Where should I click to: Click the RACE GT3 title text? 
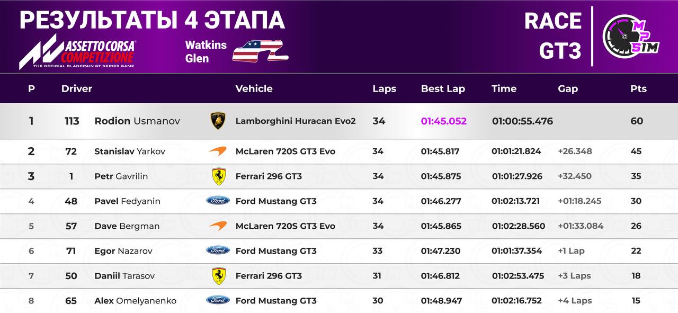[x=553, y=36]
